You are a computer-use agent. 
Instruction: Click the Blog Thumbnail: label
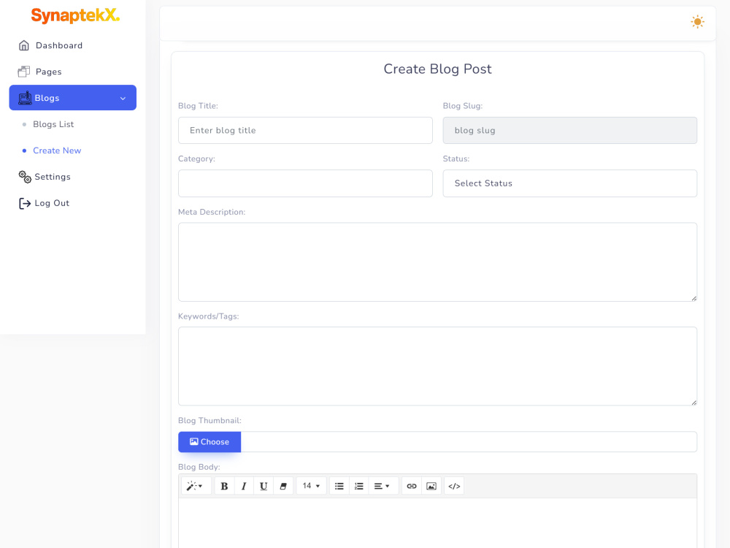pos(210,420)
